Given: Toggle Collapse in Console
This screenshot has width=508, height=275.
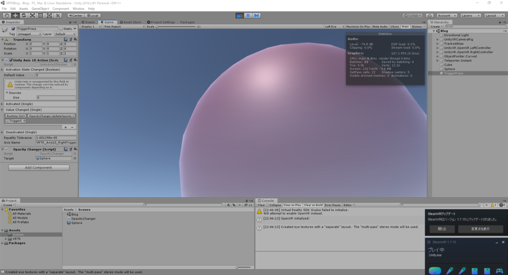Looking at the screenshot, I should 275,205.
